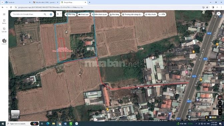Switch to the Facebook browser tab
The width and height of the screenshot is (224, 126).
18,2
